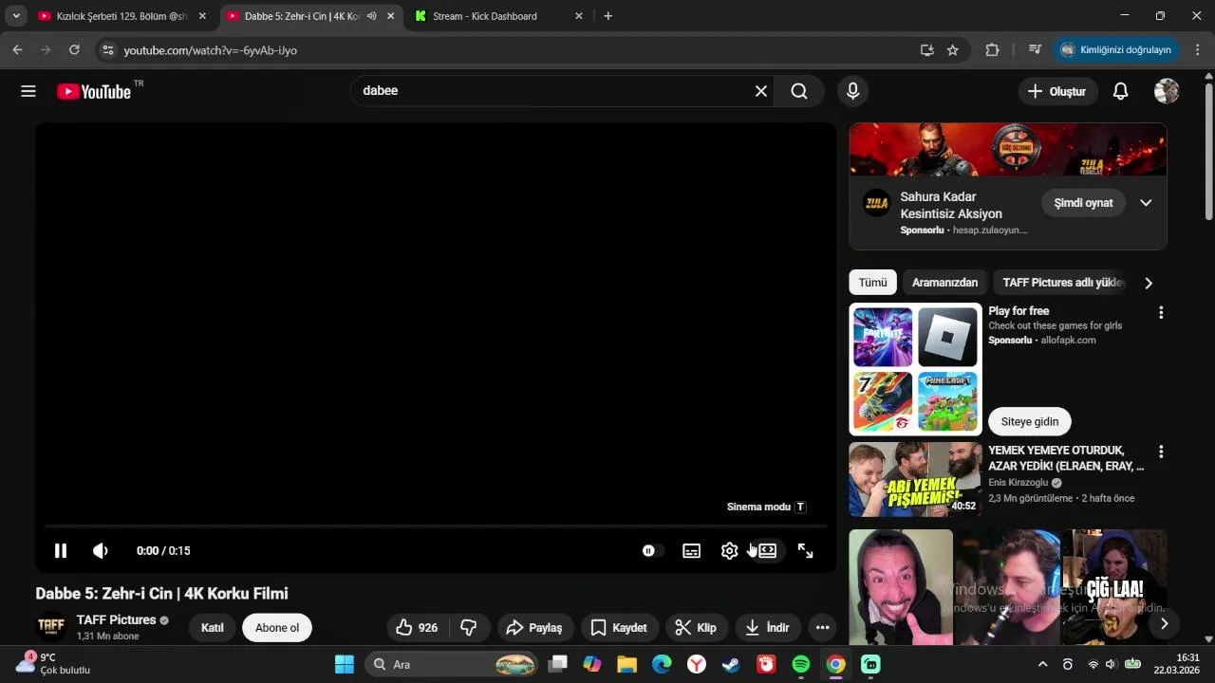Open the YouTube guide hamburger menu
This screenshot has height=683, width=1215.
28,91
